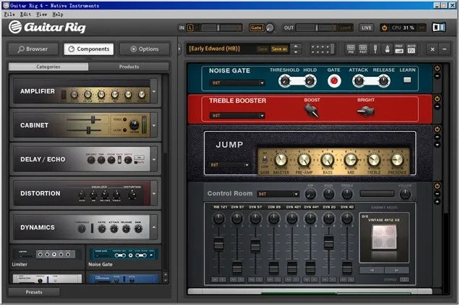Expand the DELAY / ECHO category

click(154, 159)
